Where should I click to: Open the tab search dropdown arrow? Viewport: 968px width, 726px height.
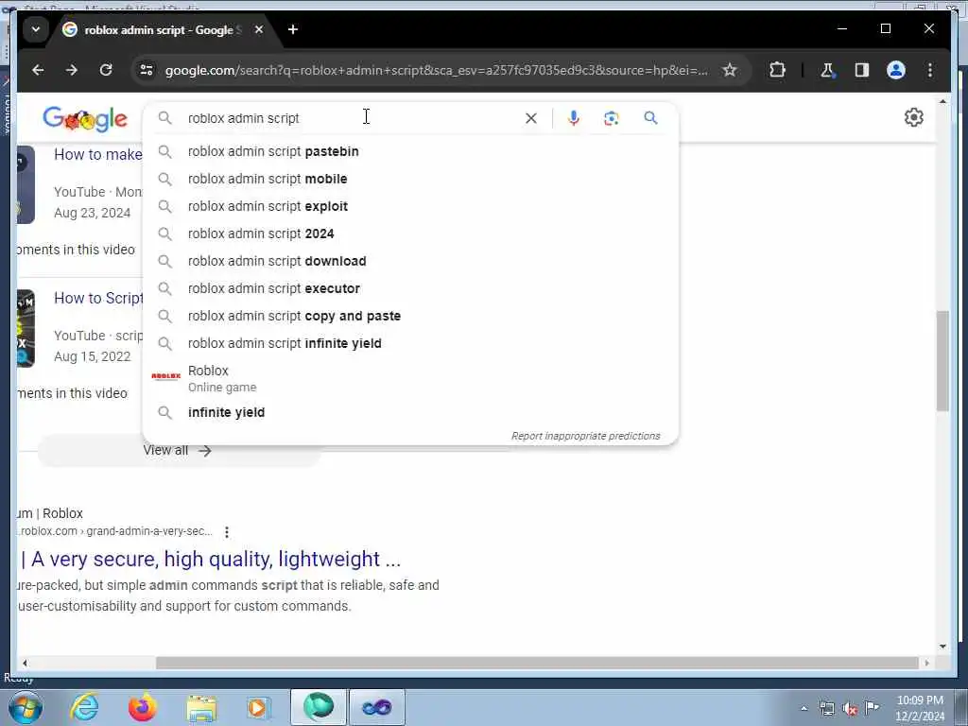point(36,29)
